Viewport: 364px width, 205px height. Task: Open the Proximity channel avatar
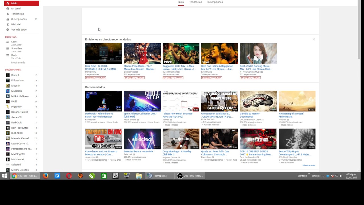tap(8, 107)
